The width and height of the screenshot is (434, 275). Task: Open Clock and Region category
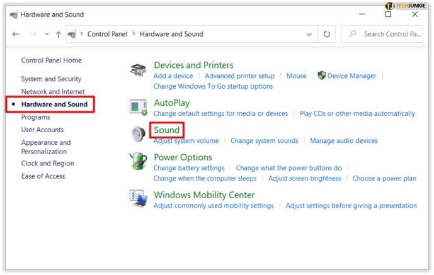pyautogui.click(x=48, y=164)
